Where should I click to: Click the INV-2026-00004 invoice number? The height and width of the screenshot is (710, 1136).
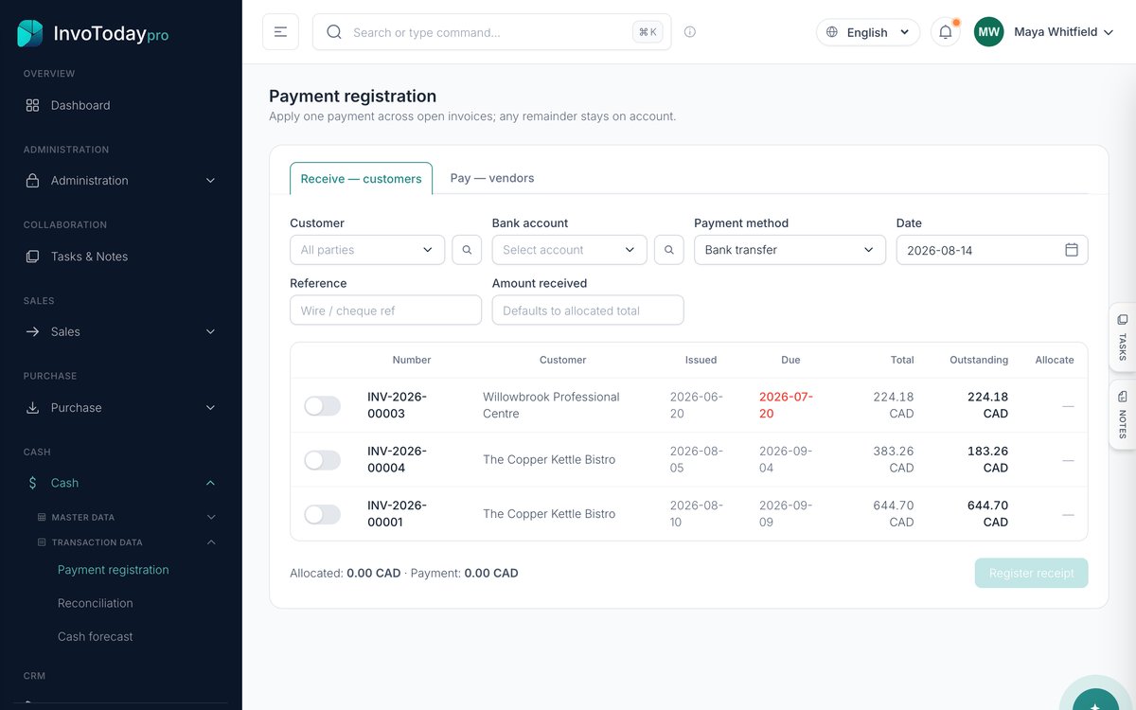[398, 459]
